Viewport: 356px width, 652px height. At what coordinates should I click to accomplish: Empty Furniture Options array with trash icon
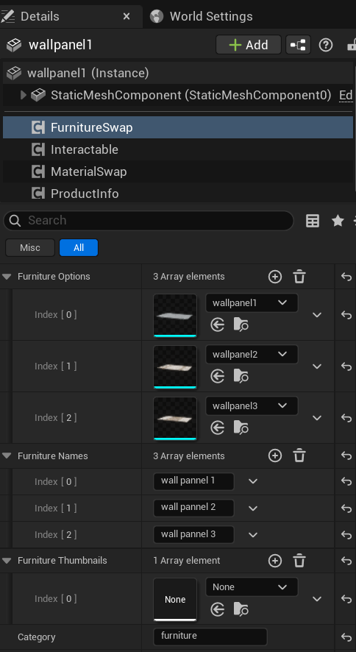tap(299, 277)
